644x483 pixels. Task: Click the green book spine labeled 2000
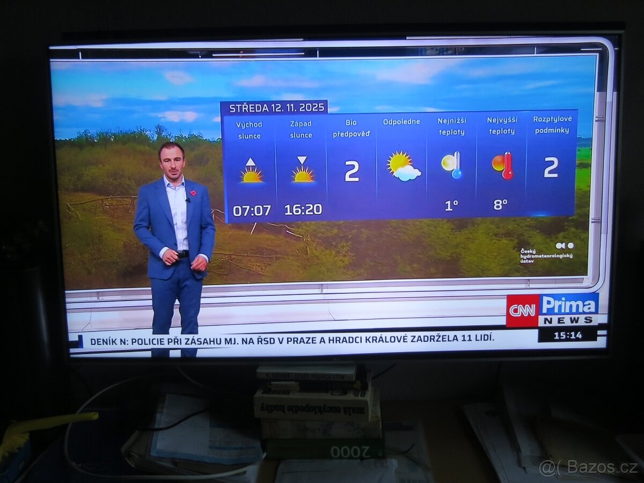click(x=324, y=450)
